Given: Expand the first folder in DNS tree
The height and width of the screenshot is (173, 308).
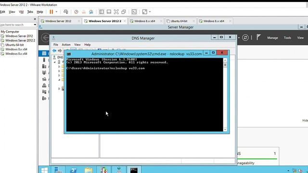Looking at the screenshot, I should point(59,67).
